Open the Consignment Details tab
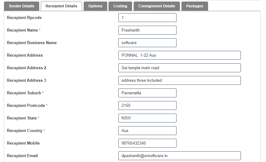266x162 pixels. [x=157, y=6]
